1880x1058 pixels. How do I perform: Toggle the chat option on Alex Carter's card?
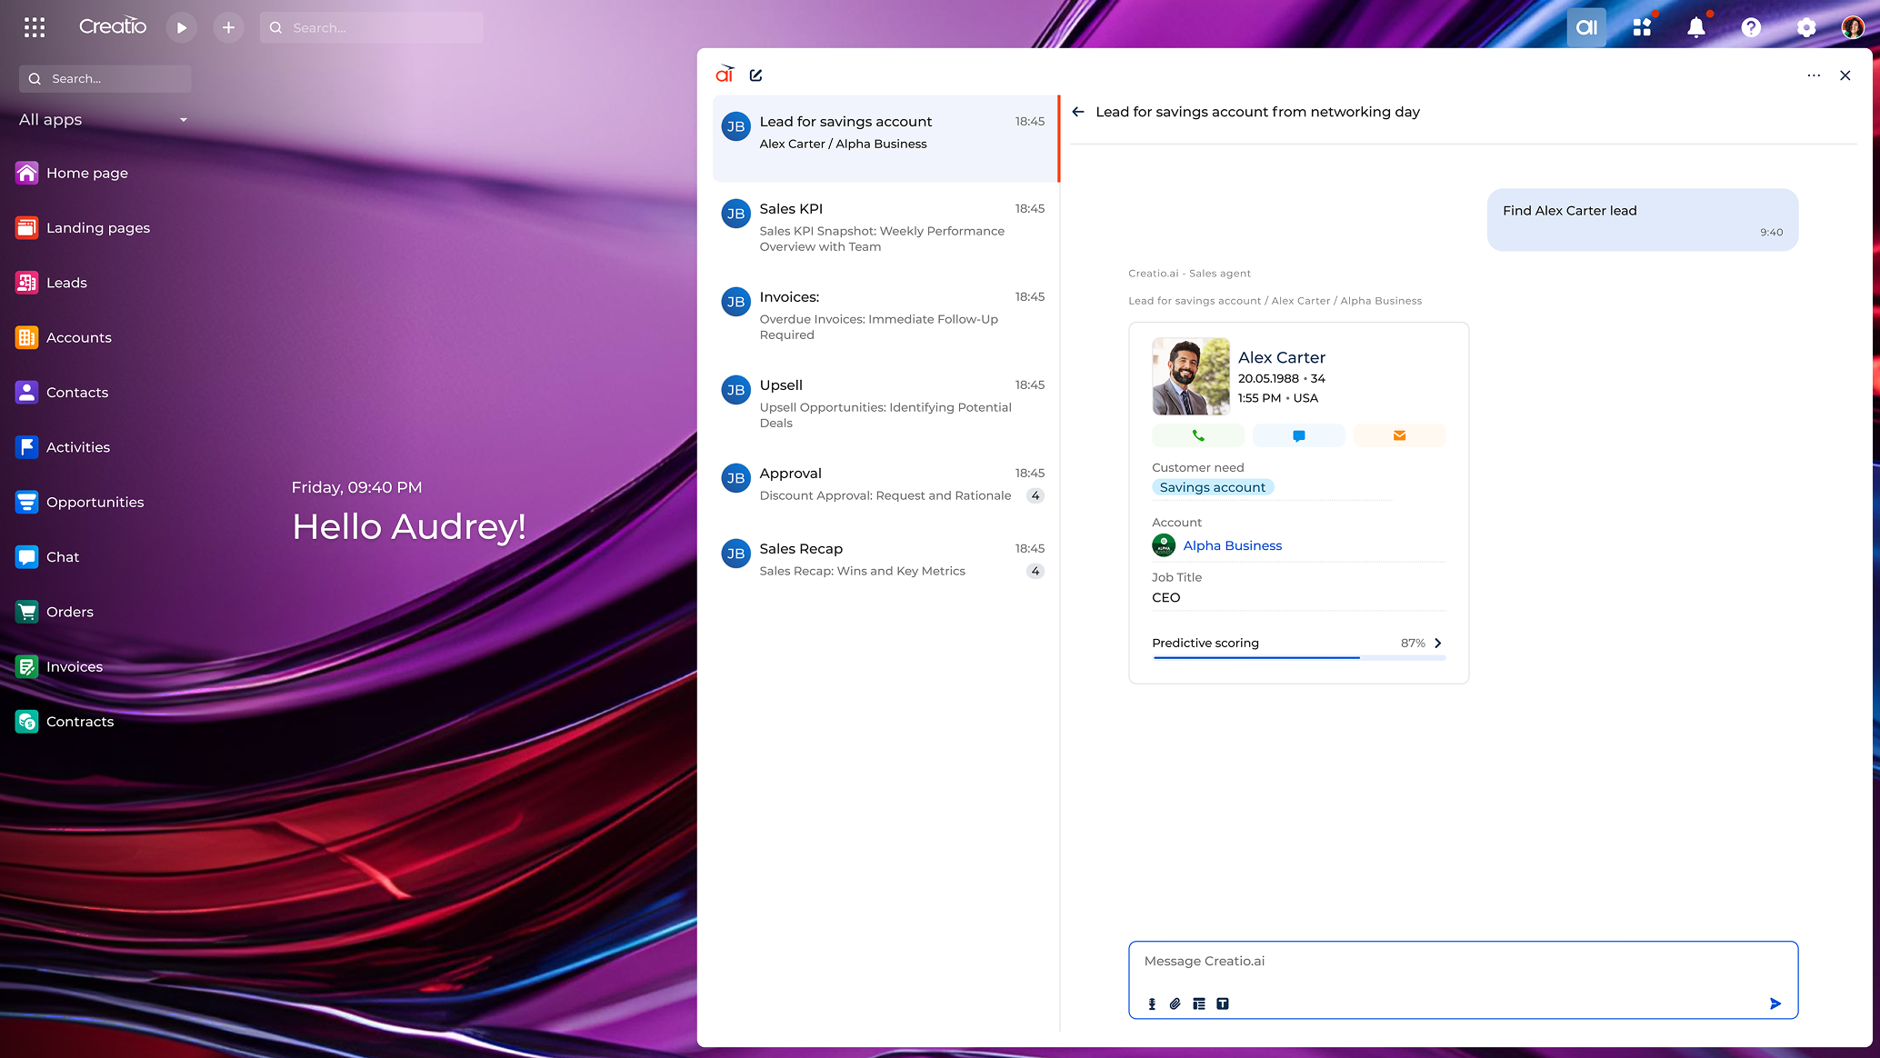(x=1299, y=435)
